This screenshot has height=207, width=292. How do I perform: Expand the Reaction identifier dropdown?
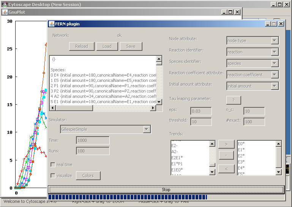pos(253,52)
